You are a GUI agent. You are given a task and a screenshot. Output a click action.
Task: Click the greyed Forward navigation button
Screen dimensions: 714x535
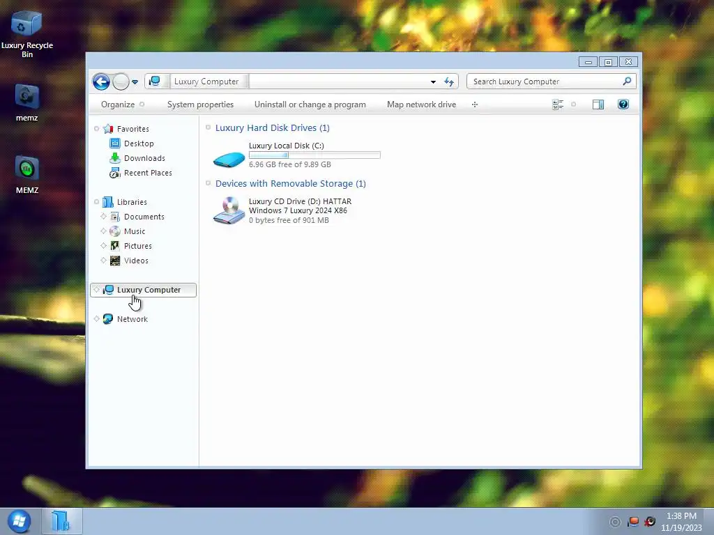pos(121,82)
